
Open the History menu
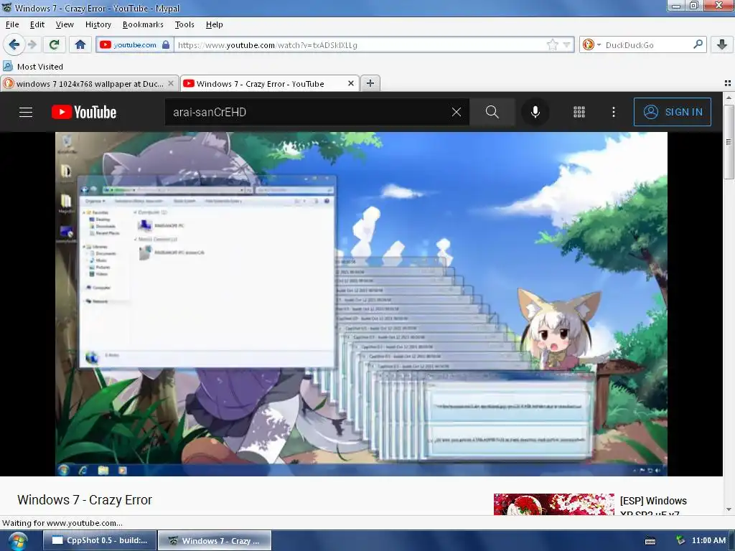(x=98, y=24)
